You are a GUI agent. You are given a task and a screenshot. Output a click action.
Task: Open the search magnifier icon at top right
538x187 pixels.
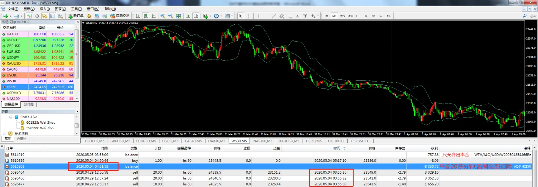tap(525, 16)
